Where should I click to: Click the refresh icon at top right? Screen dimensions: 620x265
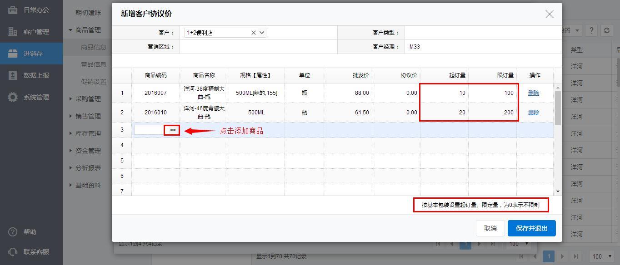point(606,30)
